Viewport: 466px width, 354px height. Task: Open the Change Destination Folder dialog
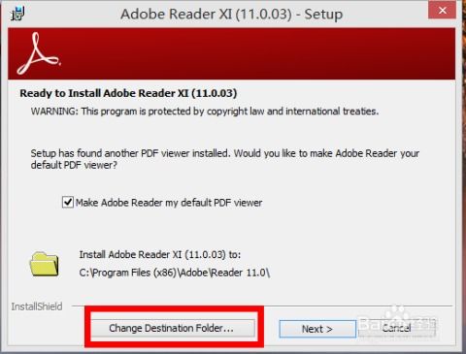pos(173,329)
